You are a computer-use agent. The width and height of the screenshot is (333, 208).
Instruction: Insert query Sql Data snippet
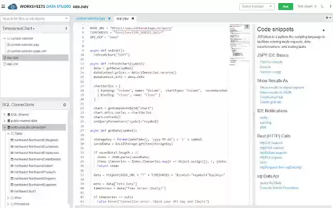[x=271, y=183]
